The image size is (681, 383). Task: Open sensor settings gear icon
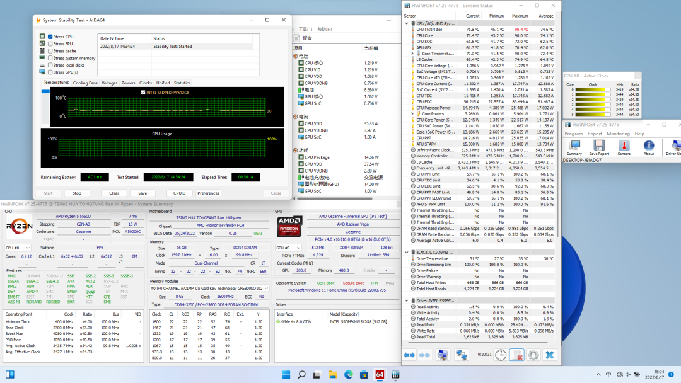pyautogui.click(x=533, y=355)
